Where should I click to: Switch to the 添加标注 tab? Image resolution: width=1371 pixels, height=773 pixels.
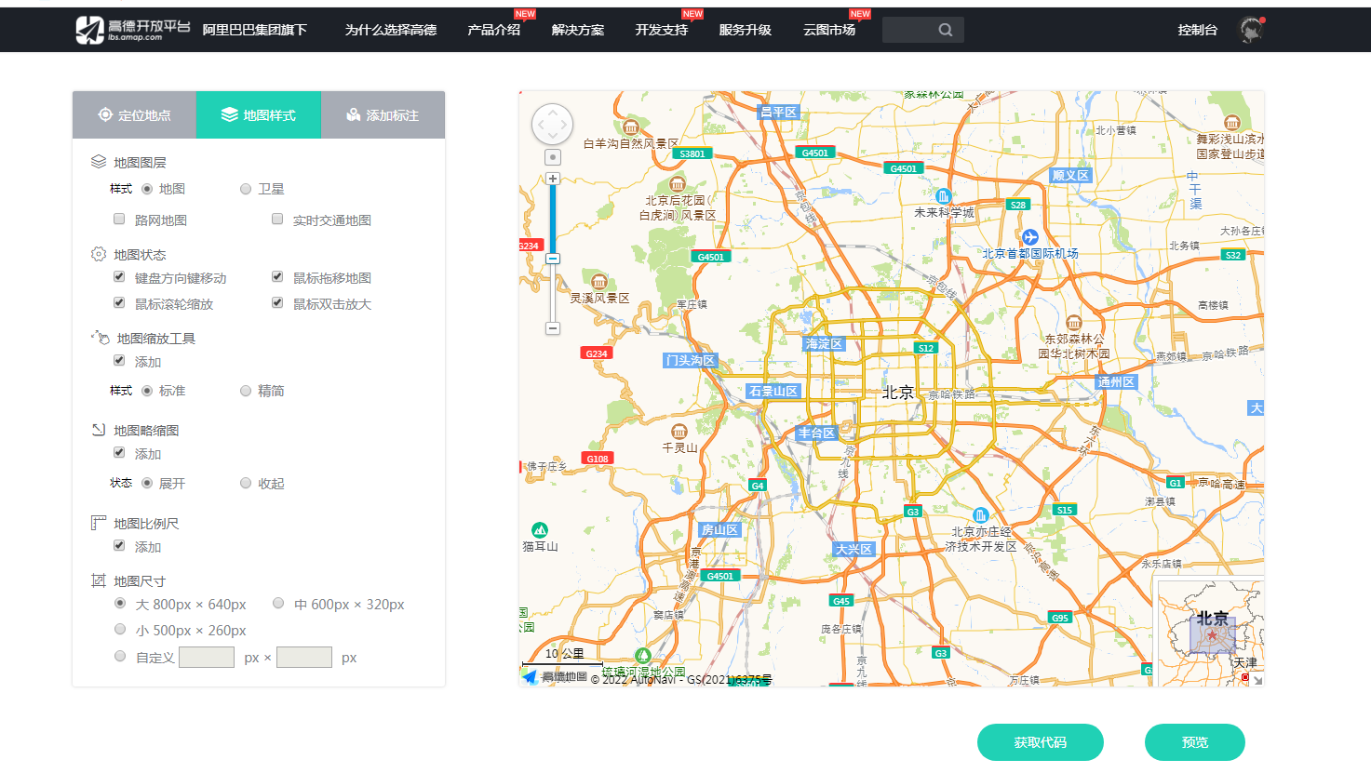tap(383, 115)
